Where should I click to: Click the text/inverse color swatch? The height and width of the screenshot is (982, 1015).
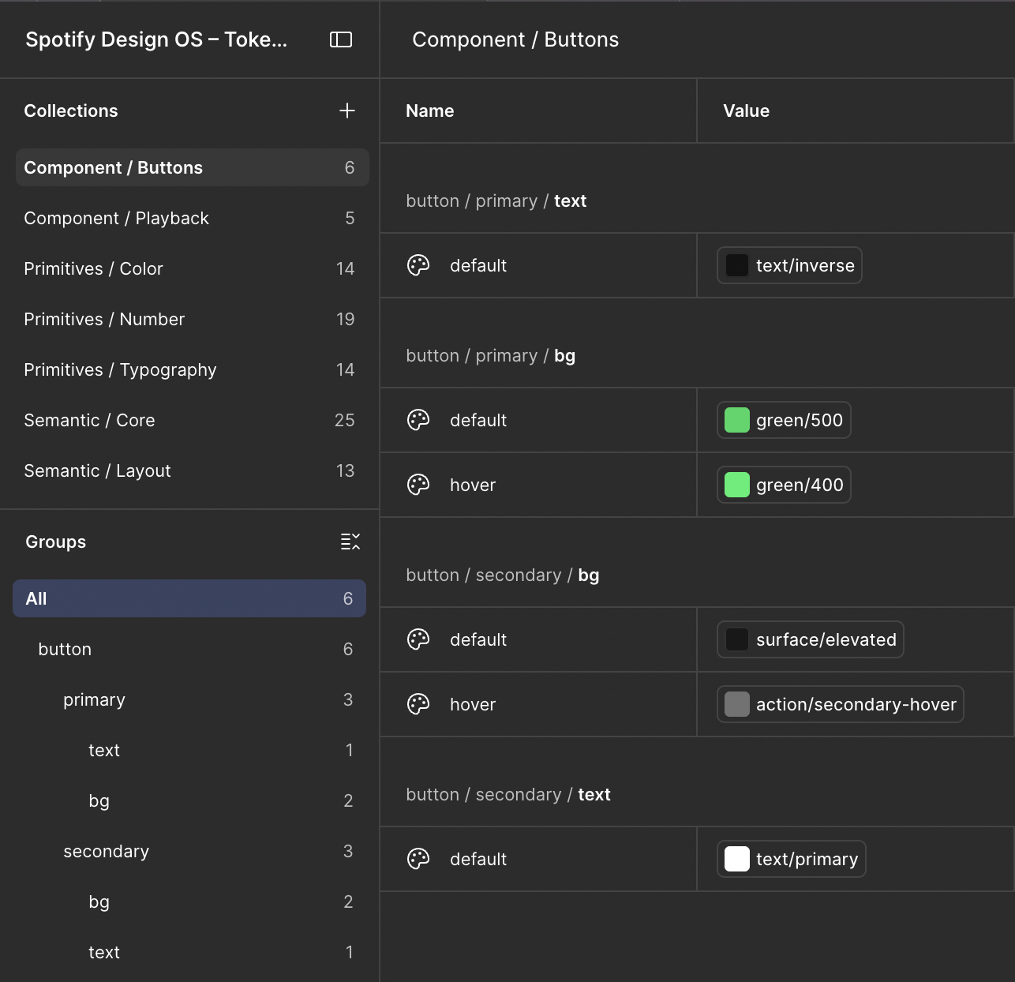pyautogui.click(x=736, y=265)
